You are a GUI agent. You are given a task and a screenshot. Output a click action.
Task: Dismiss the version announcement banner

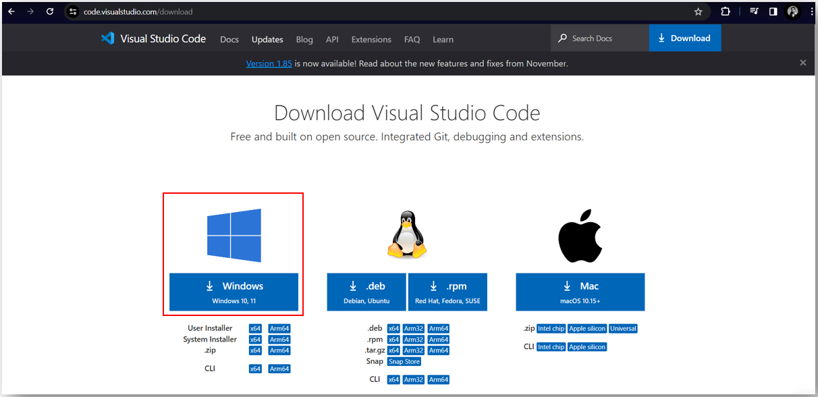pyautogui.click(x=802, y=62)
